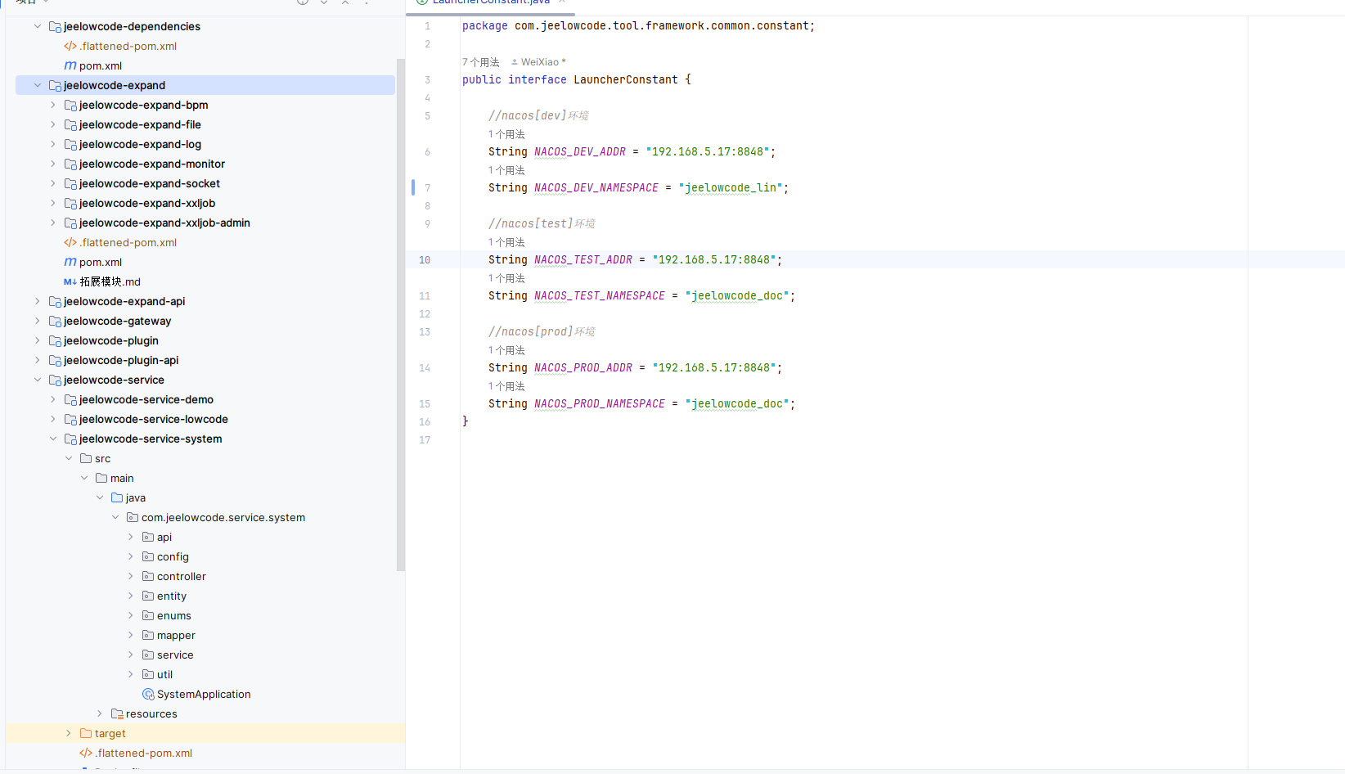The height and width of the screenshot is (774, 1345).
Task: Click the WeiXiao author hint above the interface
Action: (x=539, y=62)
